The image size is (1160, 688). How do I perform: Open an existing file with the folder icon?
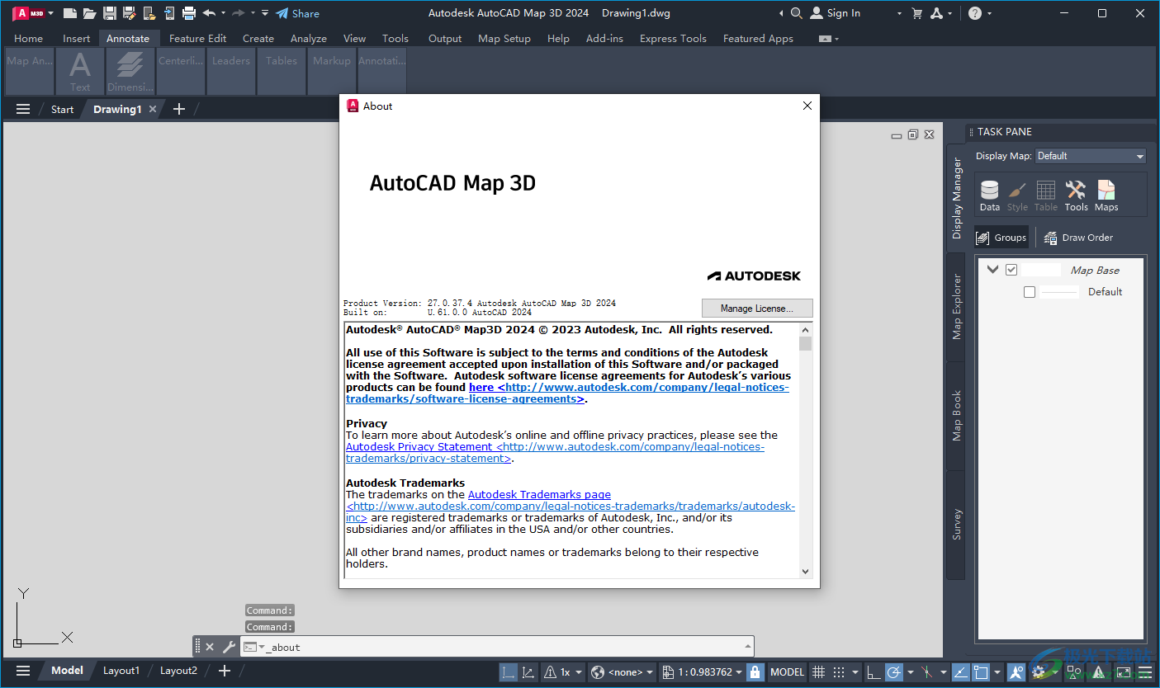pos(89,13)
